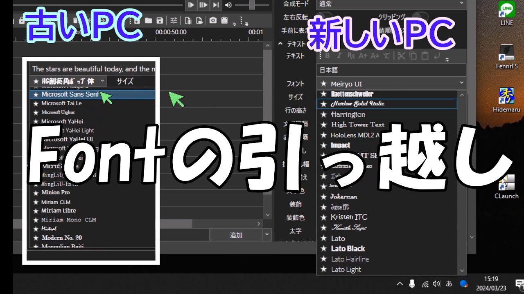
Task: Click the folder icon in timeline toolbar
Action: coord(148,20)
